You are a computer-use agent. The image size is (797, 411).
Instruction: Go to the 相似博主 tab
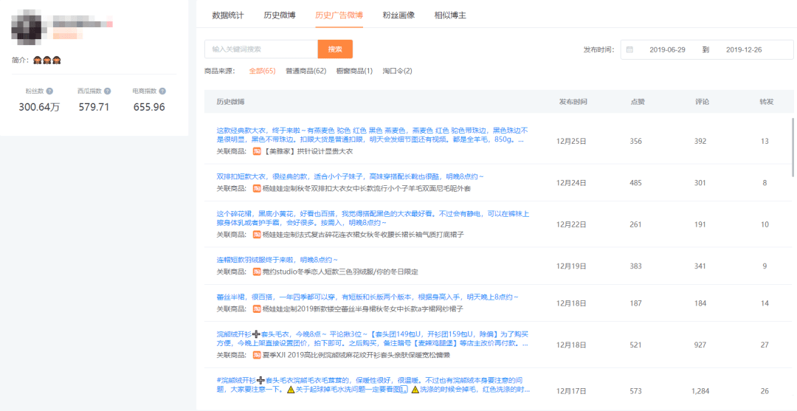tap(450, 15)
